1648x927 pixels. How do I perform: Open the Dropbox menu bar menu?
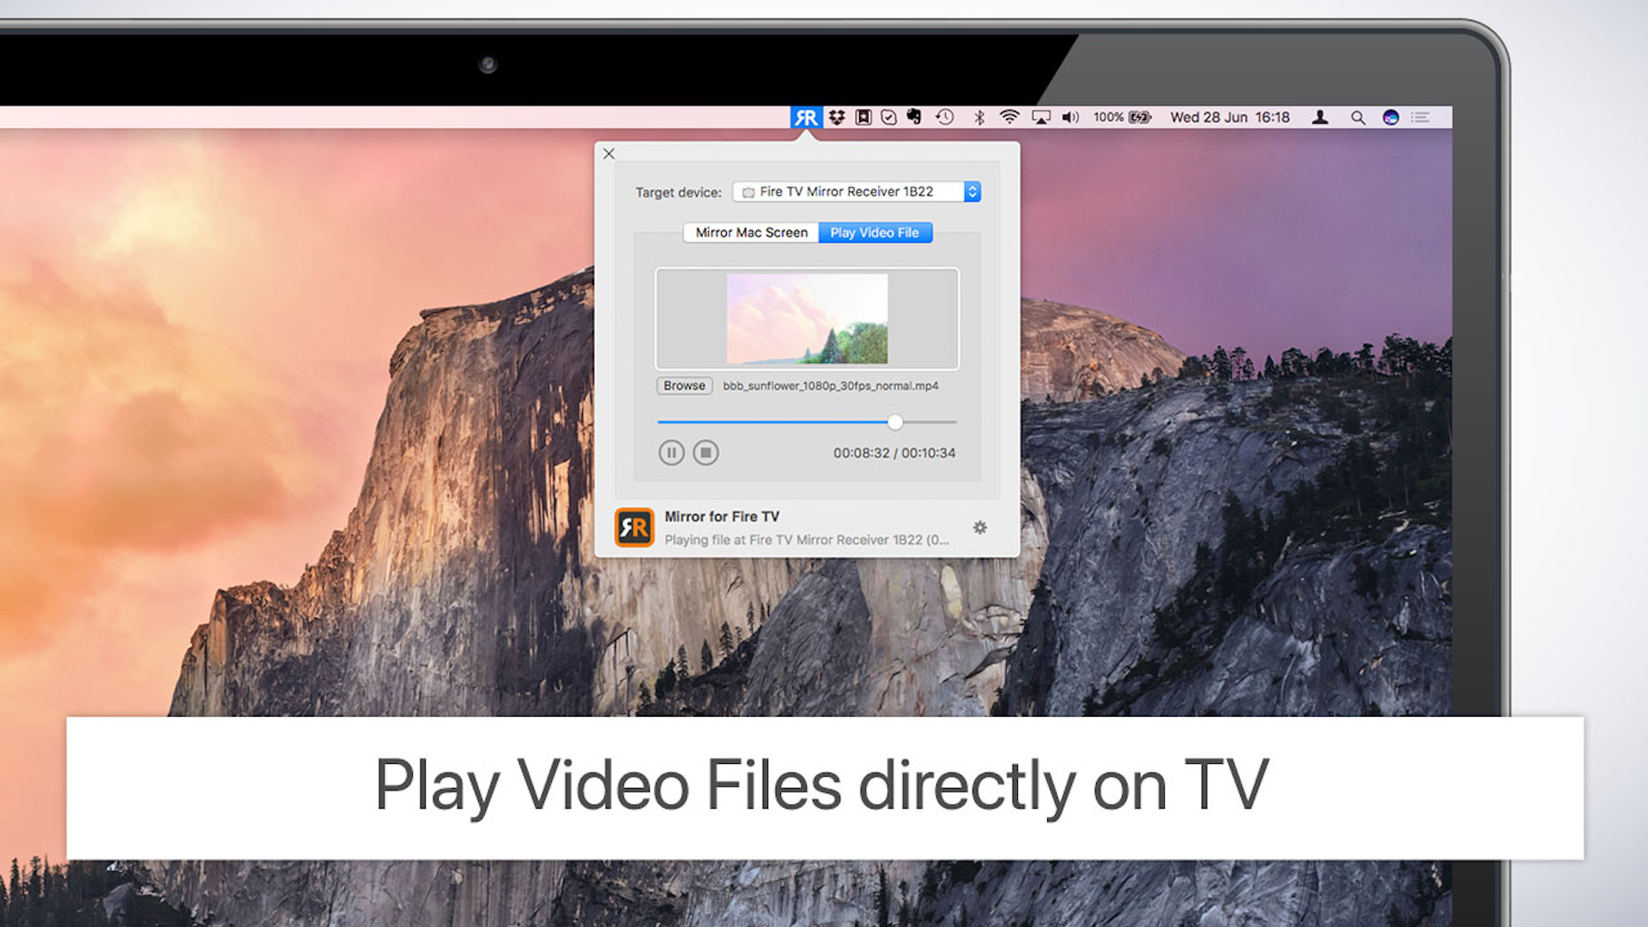point(837,118)
